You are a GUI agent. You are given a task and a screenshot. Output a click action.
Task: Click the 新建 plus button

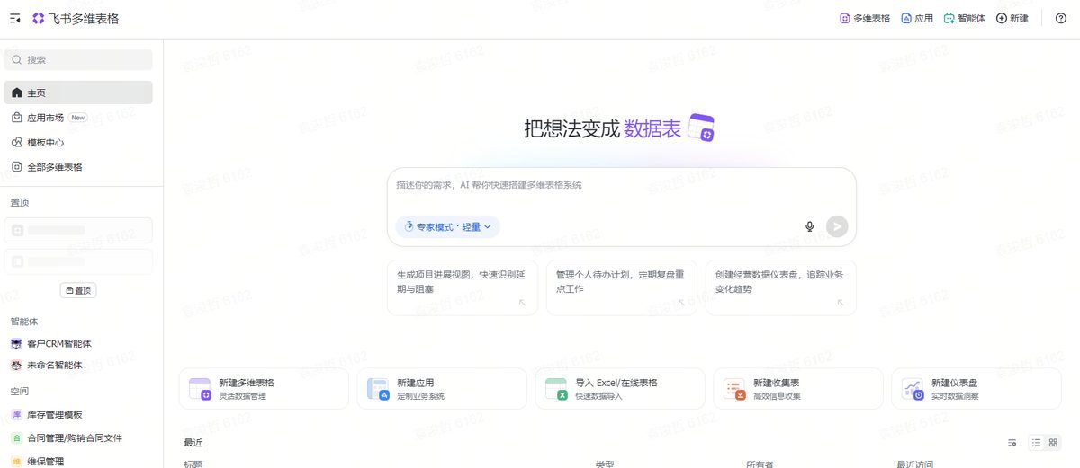[1012, 18]
